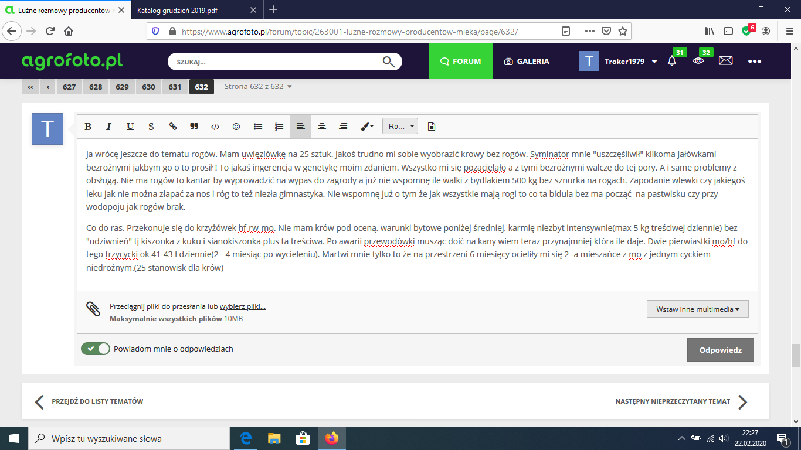801x450 pixels.
Task: Toggle underline formatting
Action: coord(130,127)
